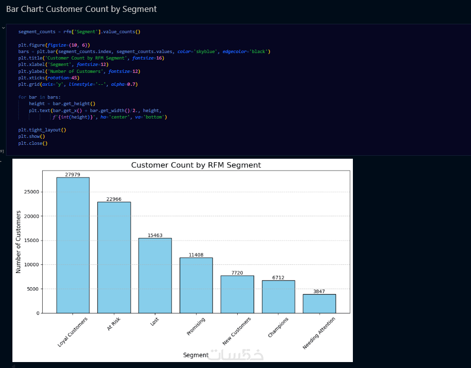Click the "Champions" tick label

[278, 327]
